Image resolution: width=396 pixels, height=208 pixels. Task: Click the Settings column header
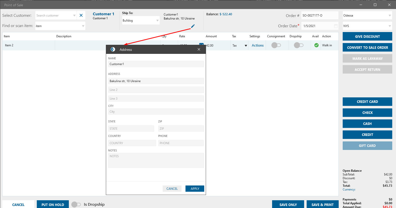pos(255,36)
